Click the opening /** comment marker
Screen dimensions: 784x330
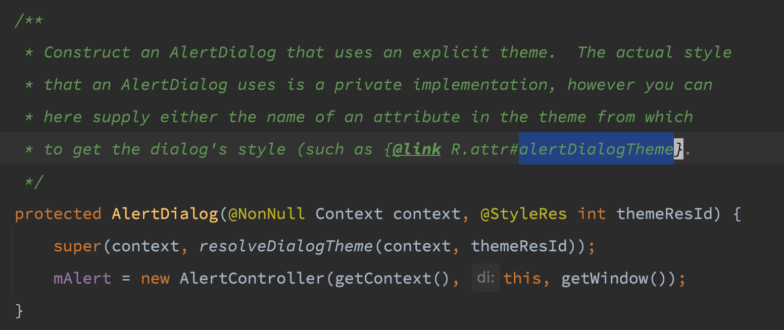(29, 21)
